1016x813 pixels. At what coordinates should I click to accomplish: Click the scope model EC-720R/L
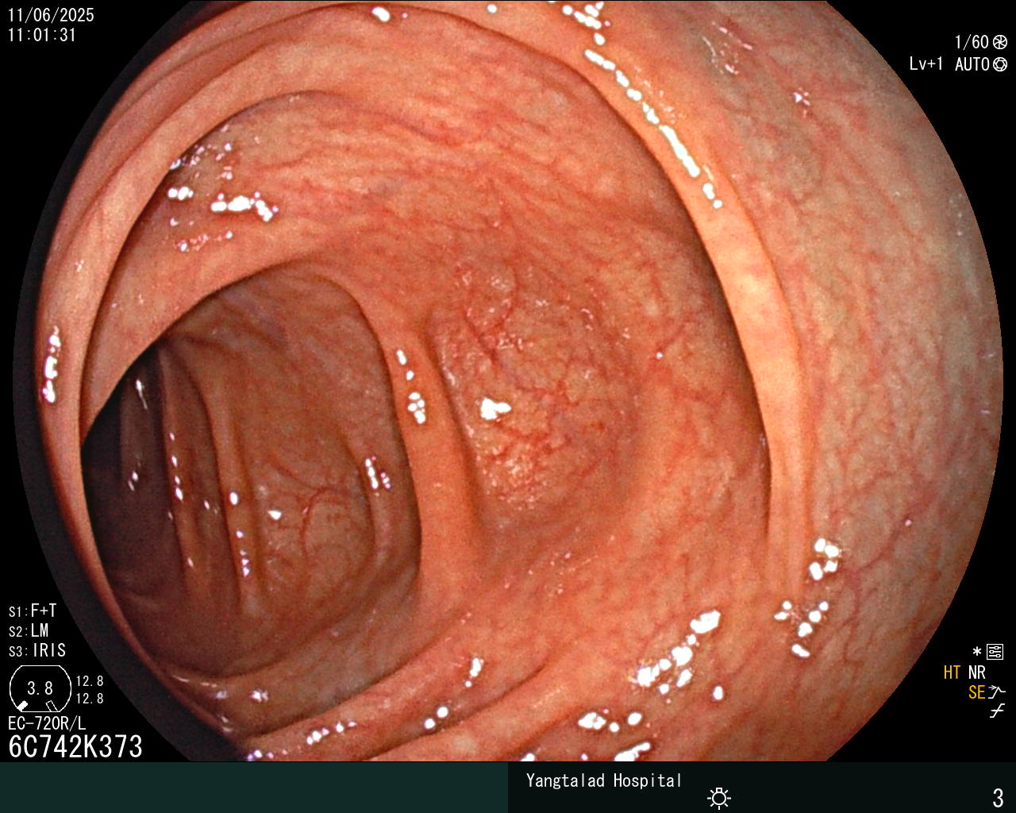47,724
